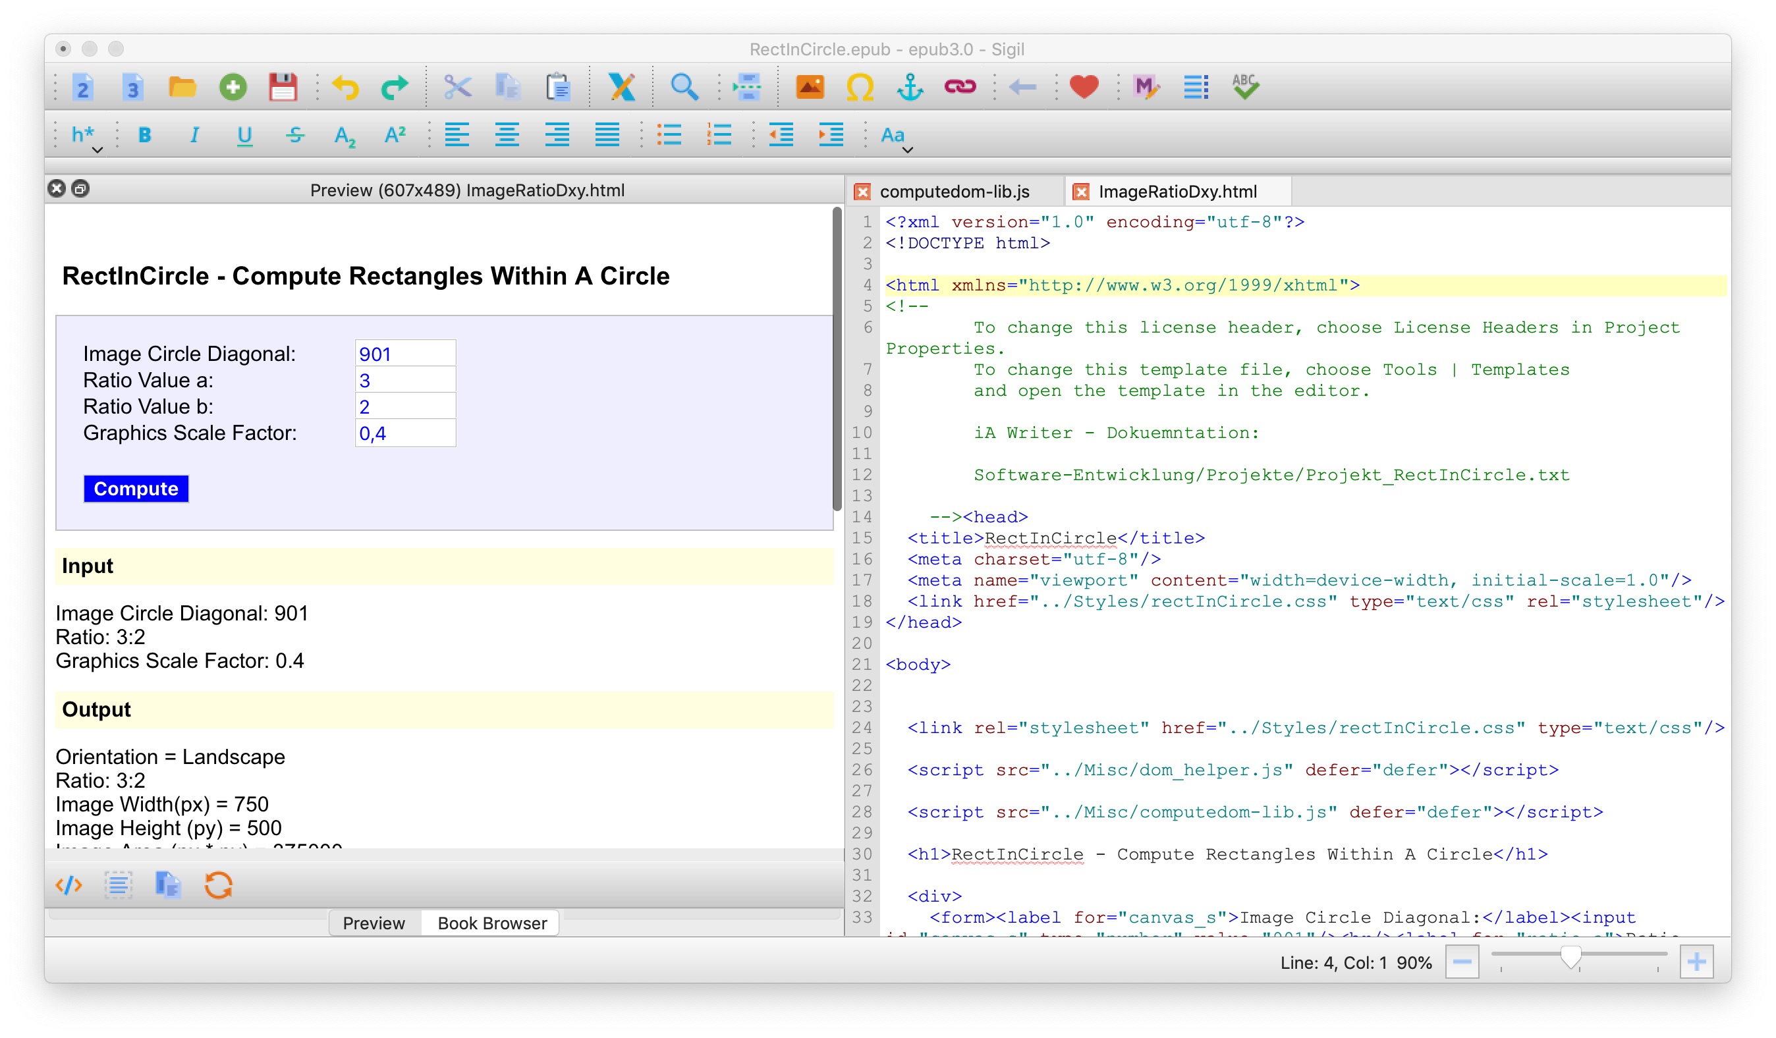
Task: Click the red heart donate icon
Action: (x=1084, y=88)
